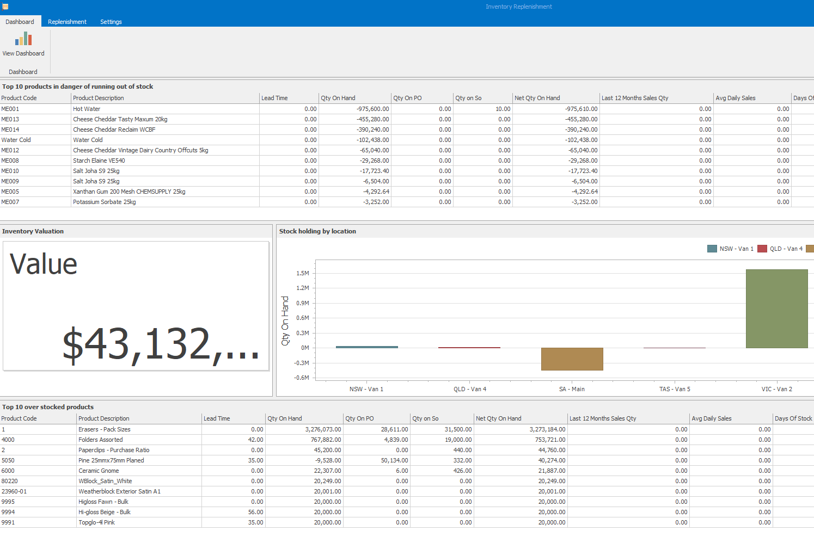Click the Xanthan Gum 200 Mesh row
This screenshot has height=543, width=814.
coord(129,192)
